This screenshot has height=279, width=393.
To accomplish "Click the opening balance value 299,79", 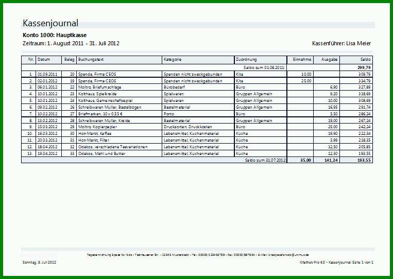I will (365, 67).
